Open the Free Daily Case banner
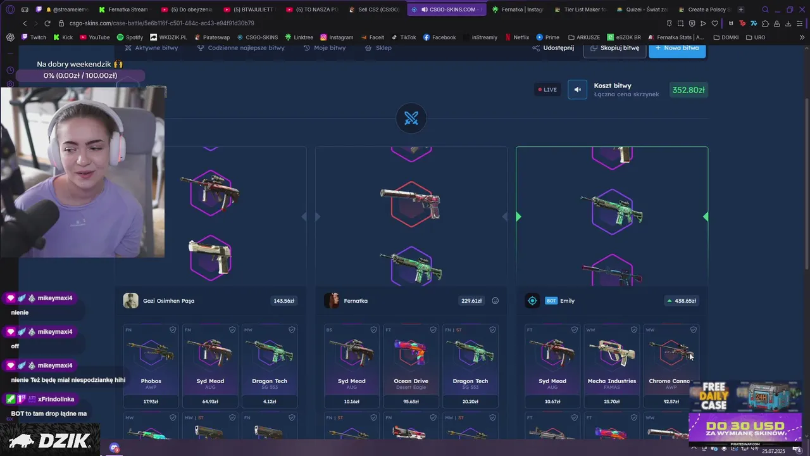Screen dimensions: 810x456 coord(745,397)
